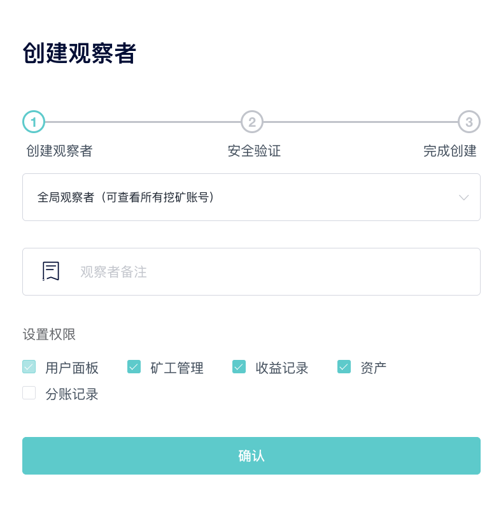Uncheck the 资产 permission checkbox
This screenshot has height=530, width=494.
click(344, 367)
